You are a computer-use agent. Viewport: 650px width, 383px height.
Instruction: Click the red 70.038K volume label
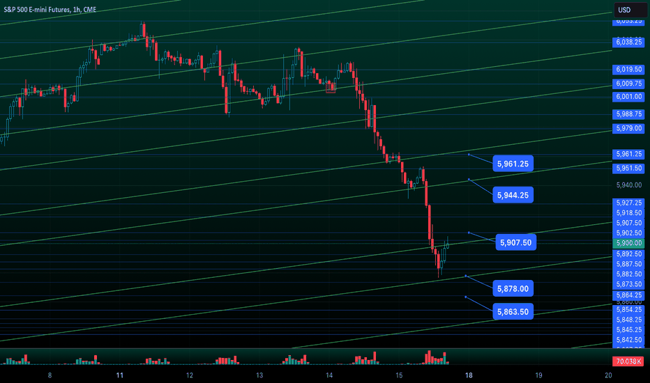pyautogui.click(x=628, y=361)
